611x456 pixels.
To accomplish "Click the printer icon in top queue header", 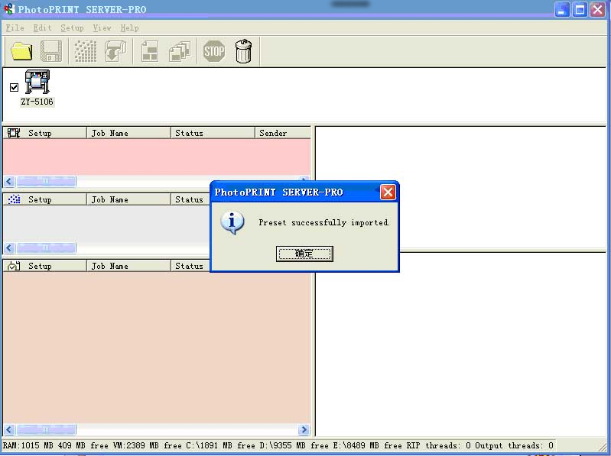I will (x=14, y=133).
